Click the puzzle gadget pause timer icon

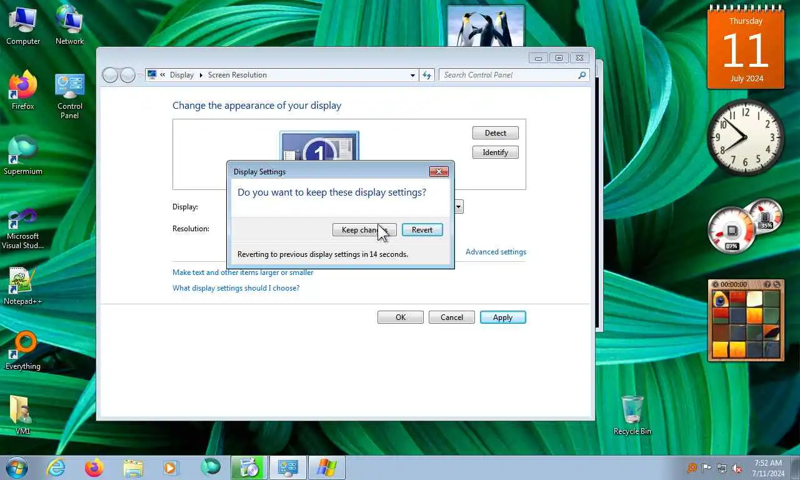(x=716, y=284)
